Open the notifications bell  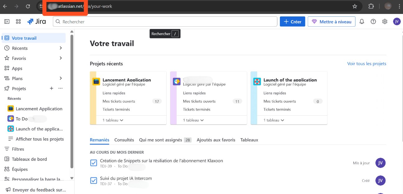[362, 22]
